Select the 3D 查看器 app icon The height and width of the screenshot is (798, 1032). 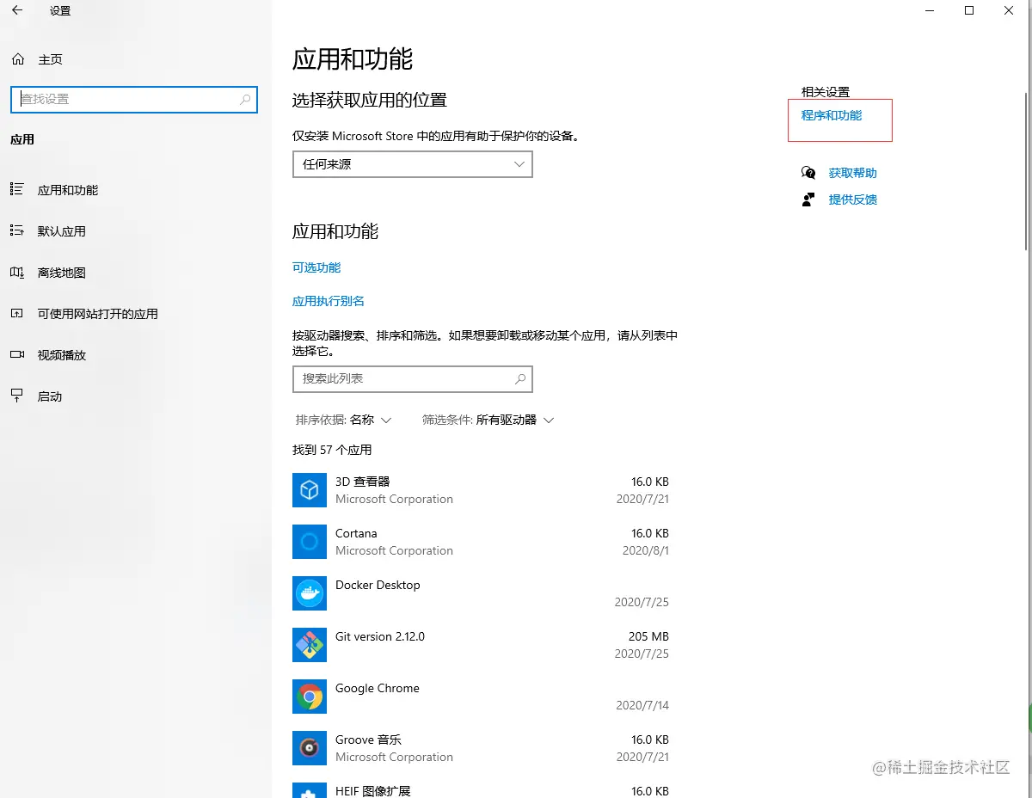point(310,490)
